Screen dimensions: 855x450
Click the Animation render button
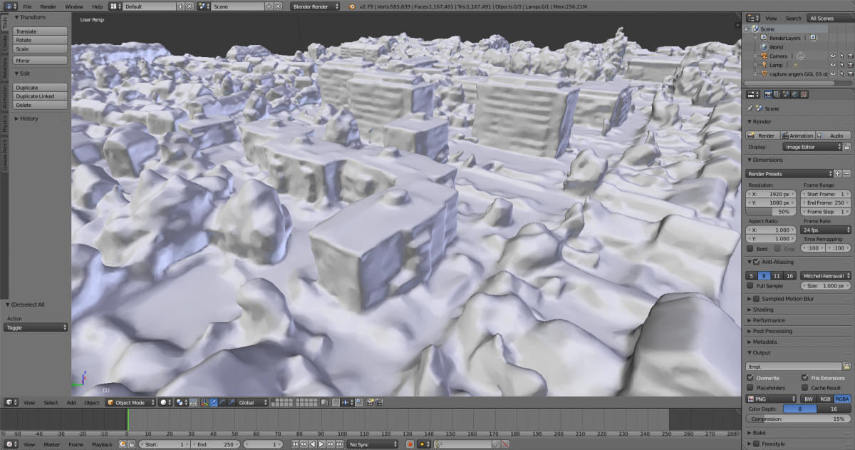(x=797, y=135)
